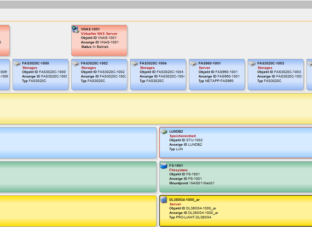
Task: Click the DL380G4-1000_ar server icon
Action: [x=164, y=200]
